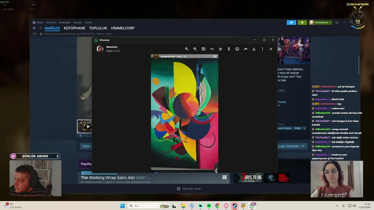Star the image in WhatsApp viewer

pyautogui.click(x=220, y=49)
